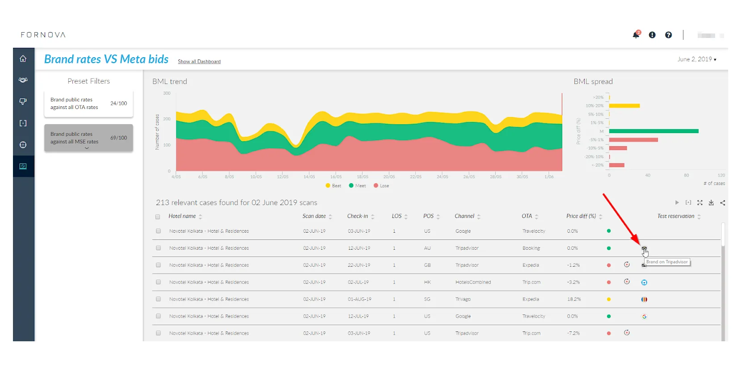This screenshot has height=373, width=746.
Task: Click the alert exclamation icon
Action: pos(652,35)
